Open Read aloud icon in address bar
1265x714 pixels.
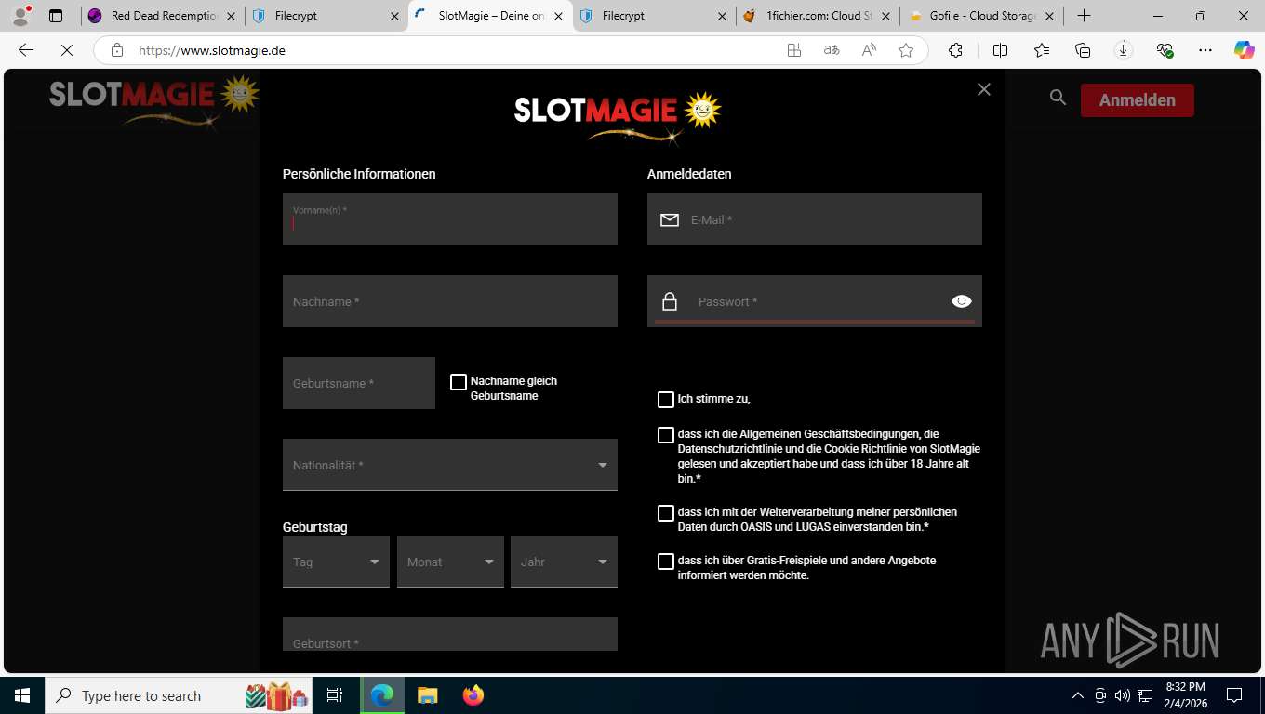tap(869, 50)
